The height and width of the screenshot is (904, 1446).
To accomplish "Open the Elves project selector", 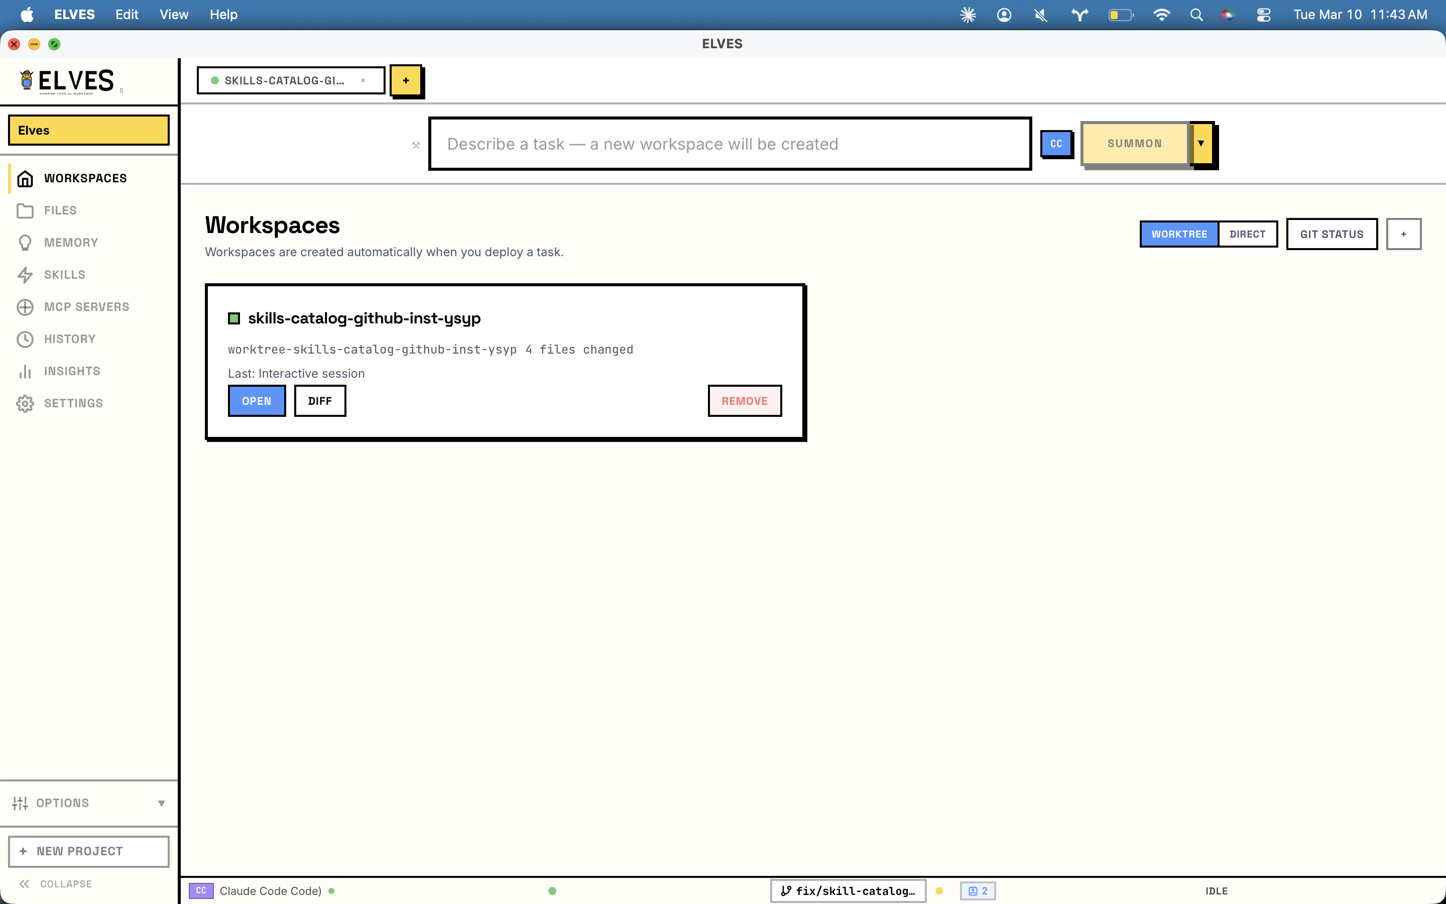I will click(x=88, y=131).
